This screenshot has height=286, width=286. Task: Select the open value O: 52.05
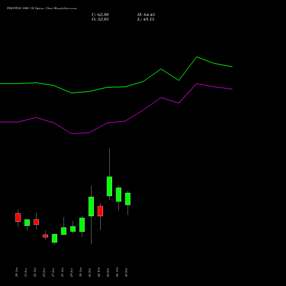pos(100,19)
